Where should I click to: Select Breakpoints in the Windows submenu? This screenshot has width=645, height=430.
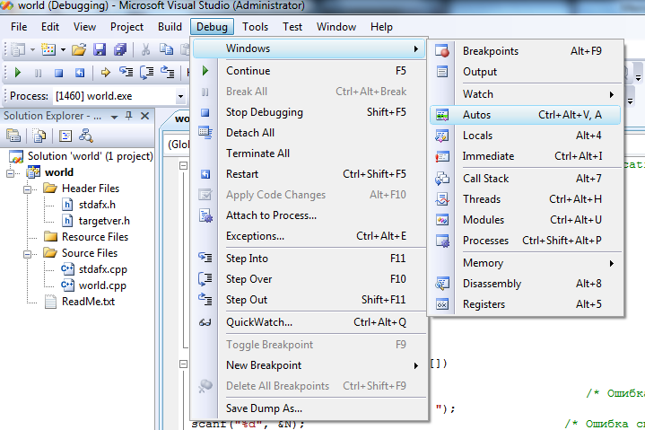(525, 51)
